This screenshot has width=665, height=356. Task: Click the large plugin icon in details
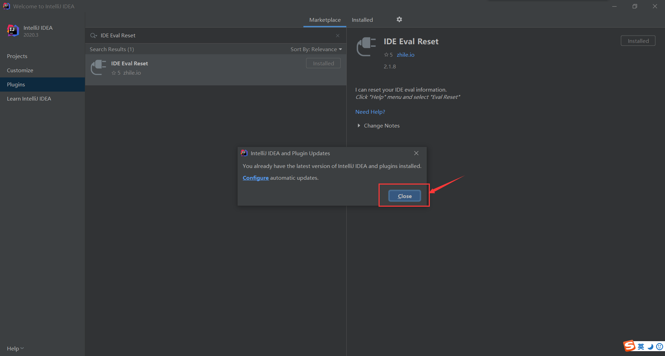[366, 47]
